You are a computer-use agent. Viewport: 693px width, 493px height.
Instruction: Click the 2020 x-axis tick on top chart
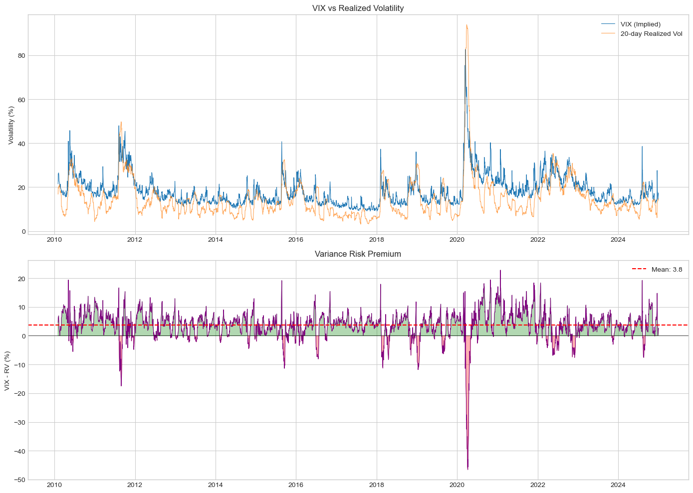coord(457,240)
